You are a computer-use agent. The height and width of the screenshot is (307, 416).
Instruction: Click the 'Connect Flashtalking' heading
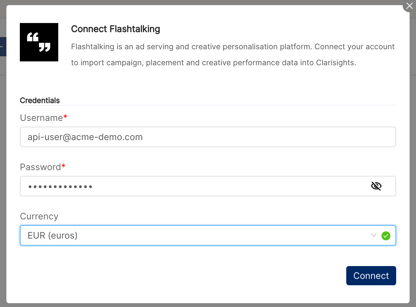(116, 29)
